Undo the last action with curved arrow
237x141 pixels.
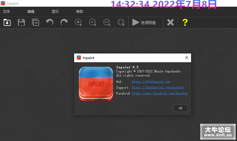click(x=50, y=22)
